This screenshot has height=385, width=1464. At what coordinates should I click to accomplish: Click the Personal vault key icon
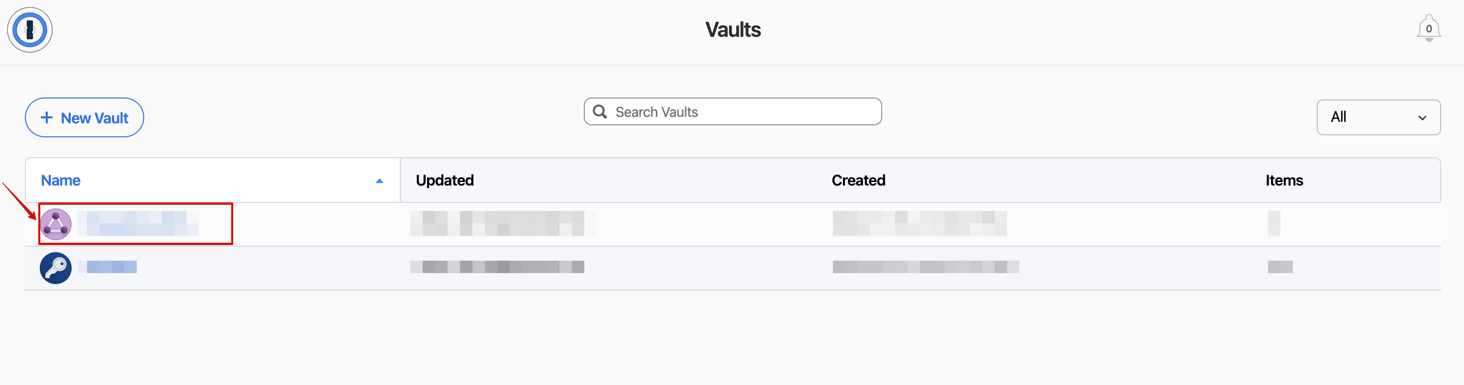(56, 267)
